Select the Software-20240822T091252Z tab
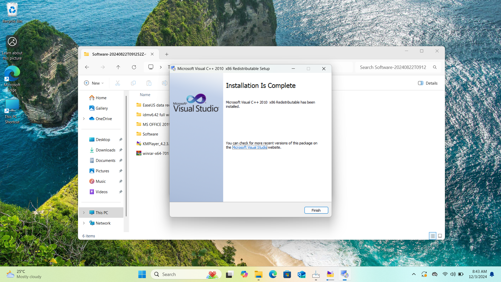501x282 pixels. 119,54
